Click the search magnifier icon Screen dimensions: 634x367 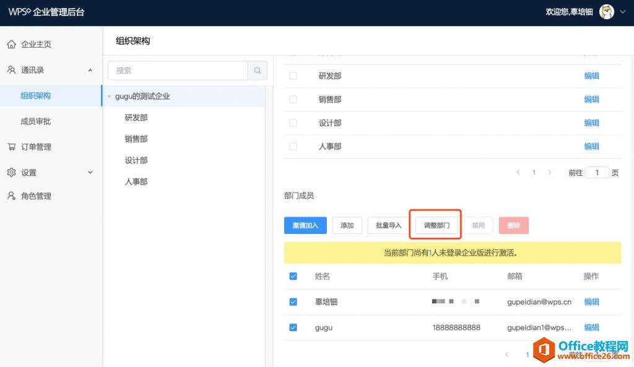257,71
